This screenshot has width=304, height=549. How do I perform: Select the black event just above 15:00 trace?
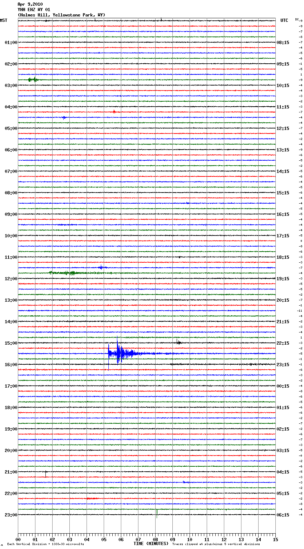178,342
